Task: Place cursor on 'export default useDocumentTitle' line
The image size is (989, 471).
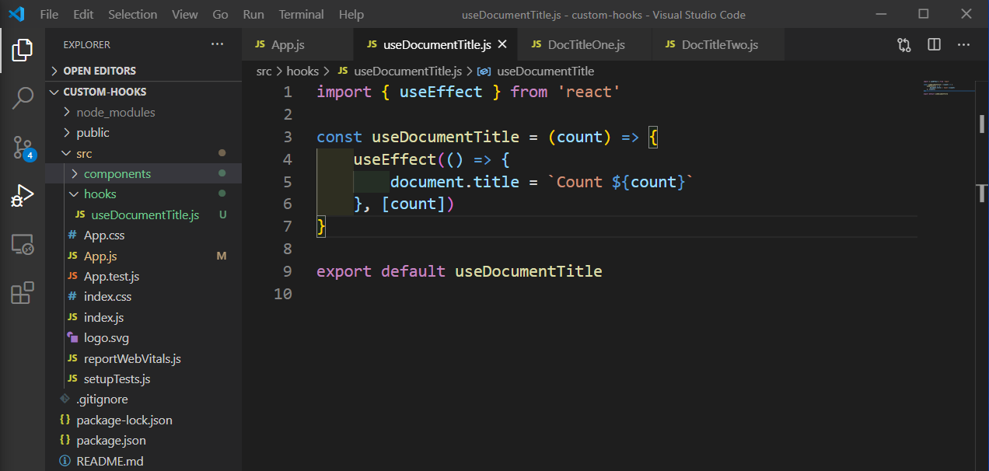Action: coord(460,272)
